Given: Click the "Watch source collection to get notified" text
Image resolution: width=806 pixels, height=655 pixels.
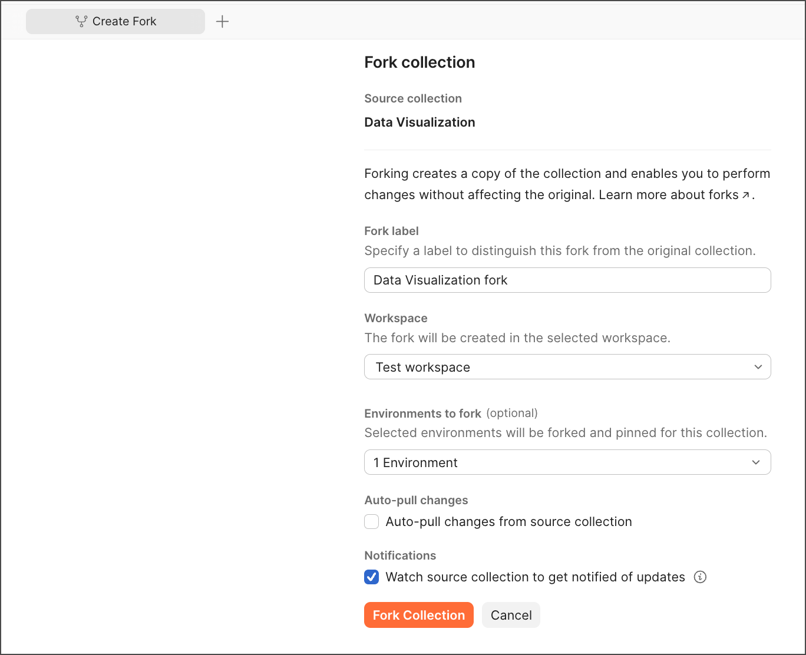Looking at the screenshot, I should [535, 577].
